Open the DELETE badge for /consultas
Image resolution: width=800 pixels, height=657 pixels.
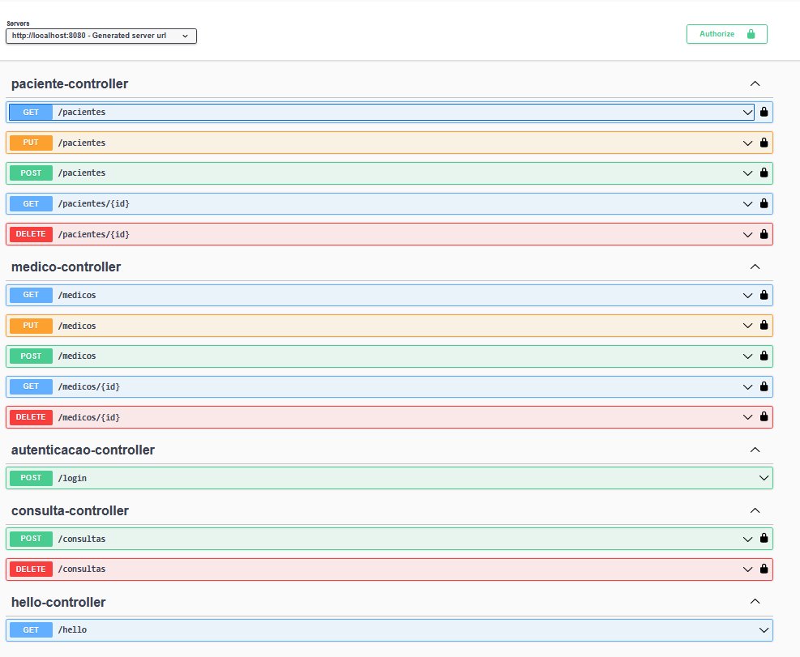(x=31, y=569)
